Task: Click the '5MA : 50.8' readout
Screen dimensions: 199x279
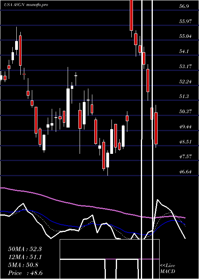Action: point(23,265)
